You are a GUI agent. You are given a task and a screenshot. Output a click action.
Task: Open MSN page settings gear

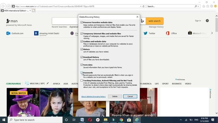click(x=207, y=20)
